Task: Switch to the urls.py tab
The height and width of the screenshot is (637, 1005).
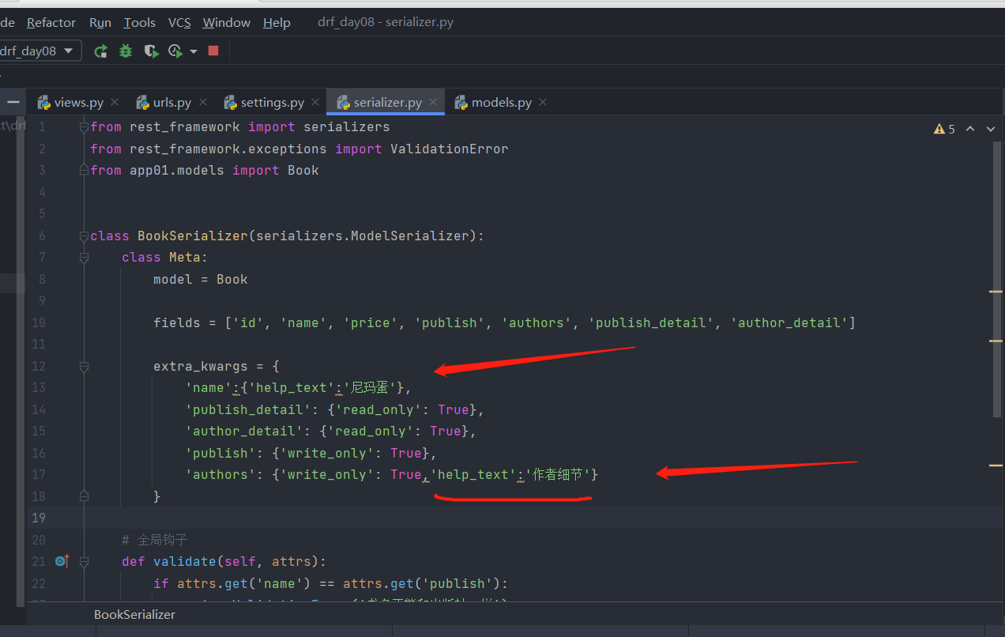Action: pyautogui.click(x=172, y=102)
